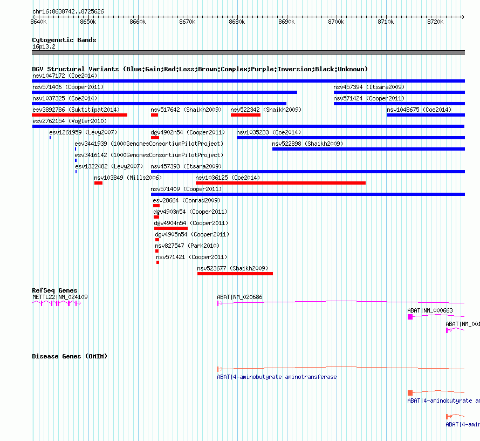480x441 pixels.
Task: Open the ABAT 4-aminobutyrate aminotransferase OMIM link
Action: [x=277, y=377]
